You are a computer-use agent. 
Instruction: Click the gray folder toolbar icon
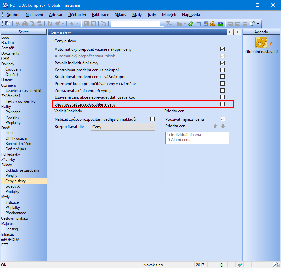(179, 24)
